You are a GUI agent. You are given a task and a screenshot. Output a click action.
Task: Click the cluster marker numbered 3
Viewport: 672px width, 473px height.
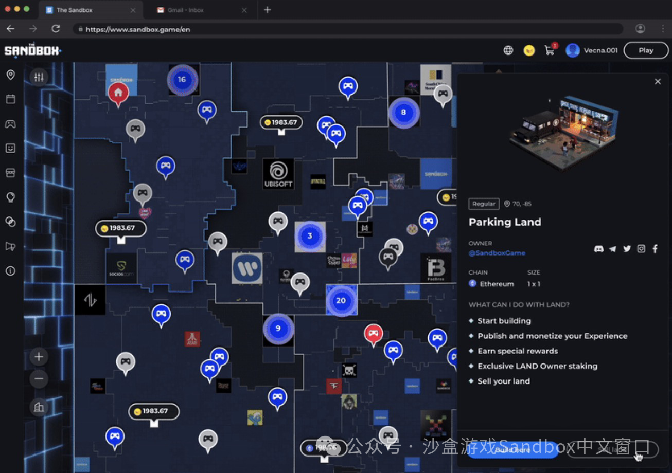point(310,236)
